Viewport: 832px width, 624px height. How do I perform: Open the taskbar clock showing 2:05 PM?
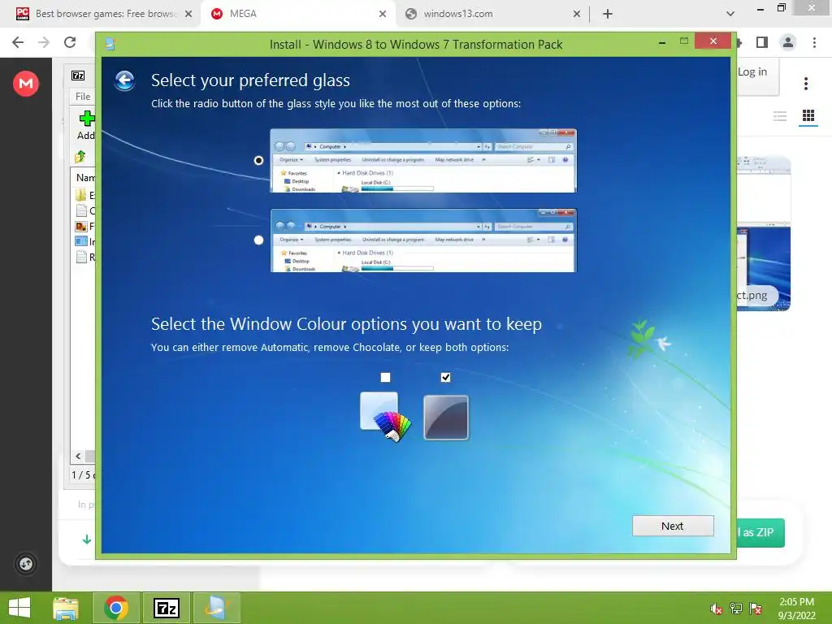pos(796,609)
